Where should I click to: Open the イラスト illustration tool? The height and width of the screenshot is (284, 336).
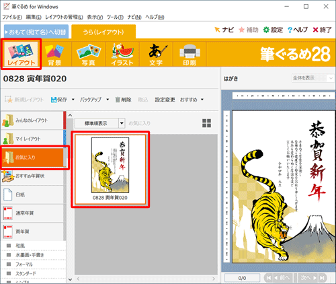pyautogui.click(x=122, y=55)
